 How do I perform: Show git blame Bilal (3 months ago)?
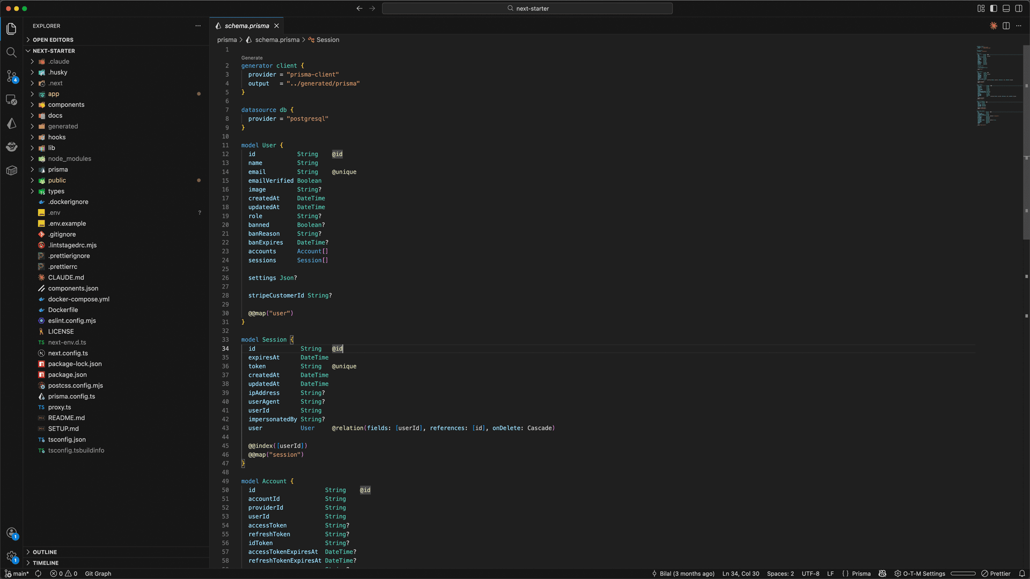pyautogui.click(x=683, y=574)
